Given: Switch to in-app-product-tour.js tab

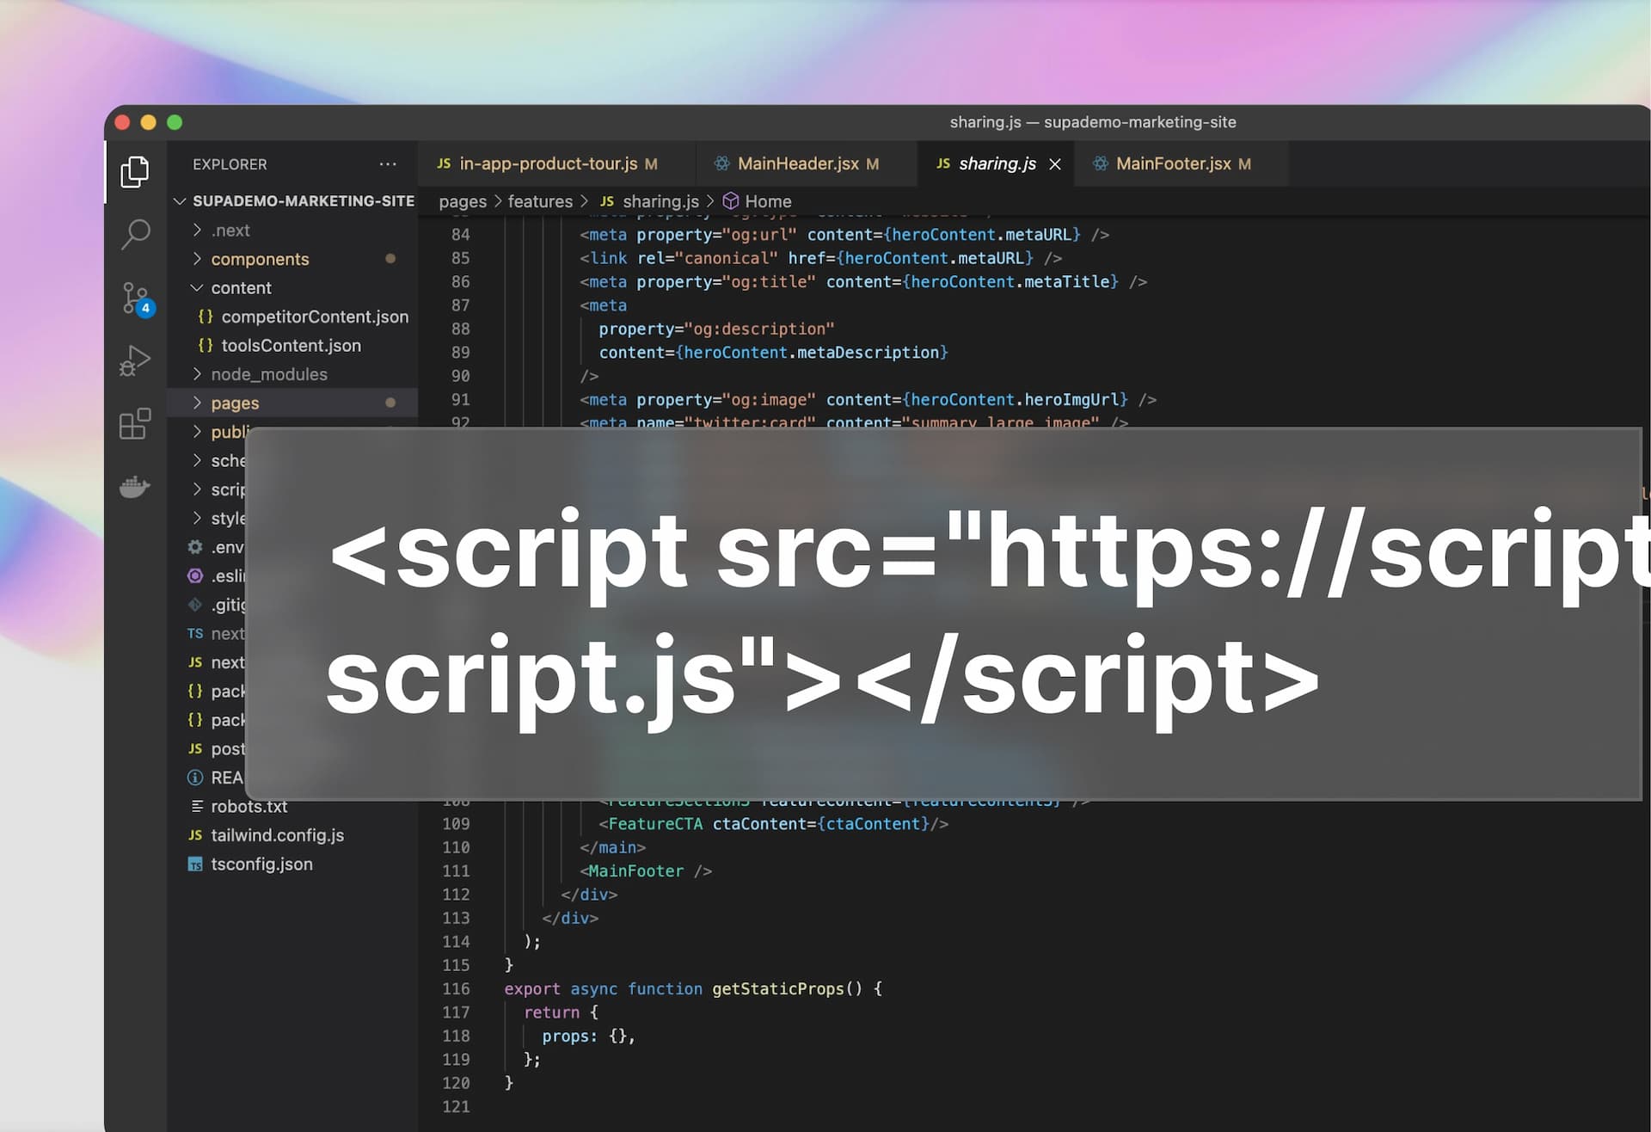Looking at the screenshot, I should pyautogui.click(x=555, y=163).
